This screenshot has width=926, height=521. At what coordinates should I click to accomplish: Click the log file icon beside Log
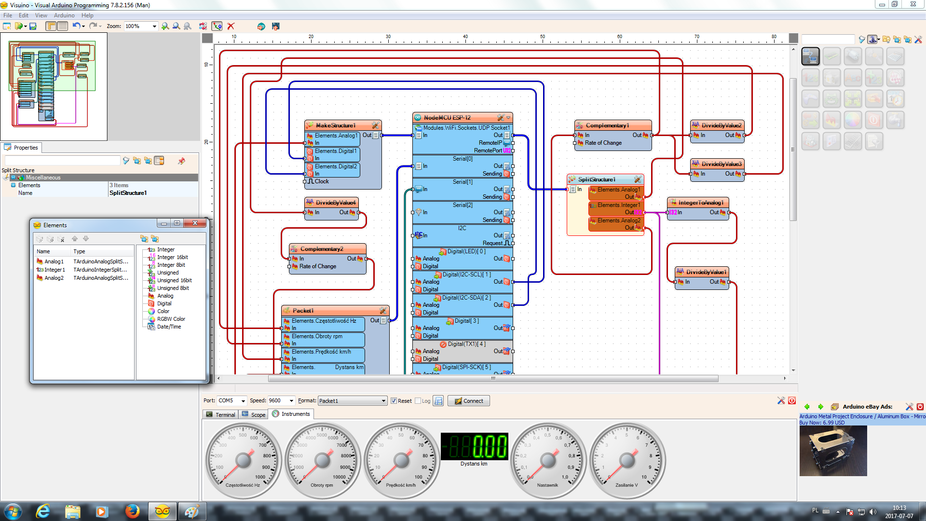pyautogui.click(x=438, y=401)
